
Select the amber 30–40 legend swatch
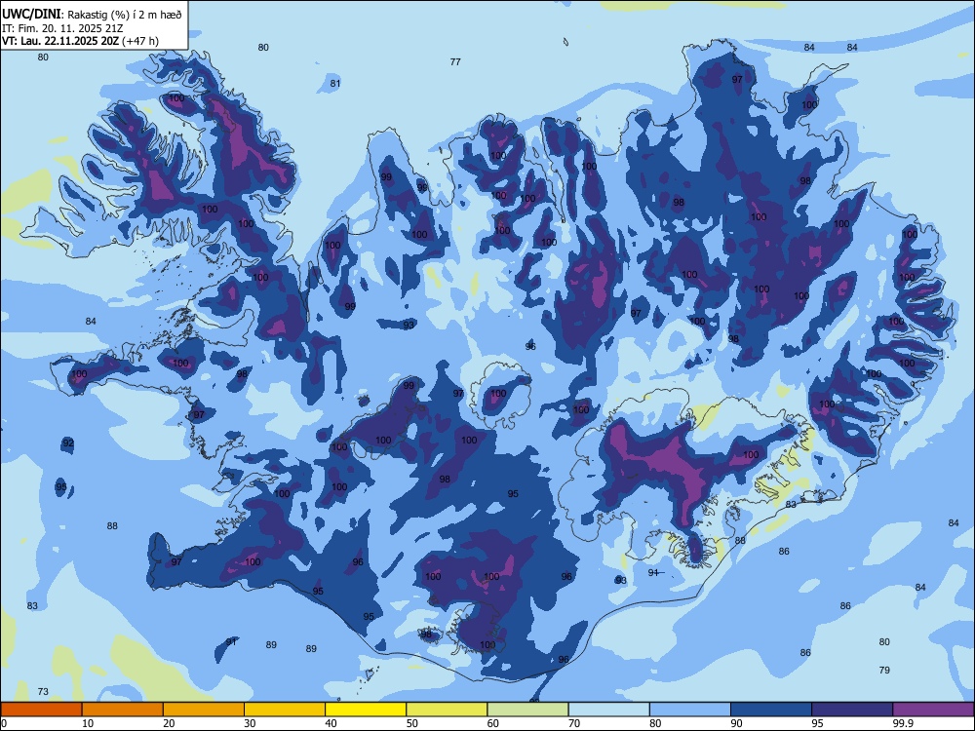pyautogui.click(x=285, y=710)
